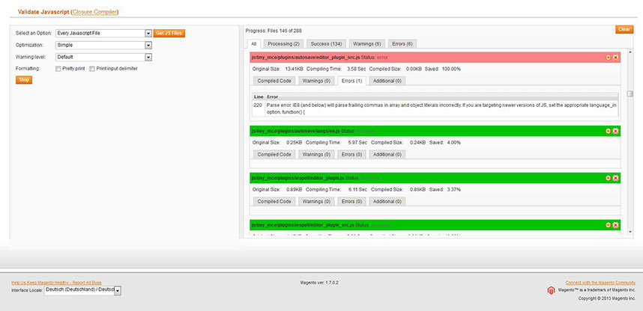Switch to Warnings (6) results tab
Screen dimensions: 643x311
367,44
